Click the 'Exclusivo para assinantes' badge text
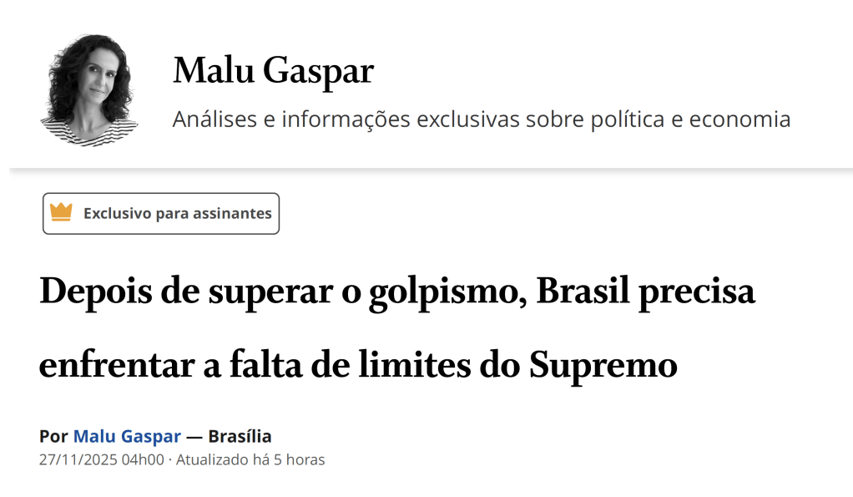This screenshot has width=853, height=497. (177, 213)
